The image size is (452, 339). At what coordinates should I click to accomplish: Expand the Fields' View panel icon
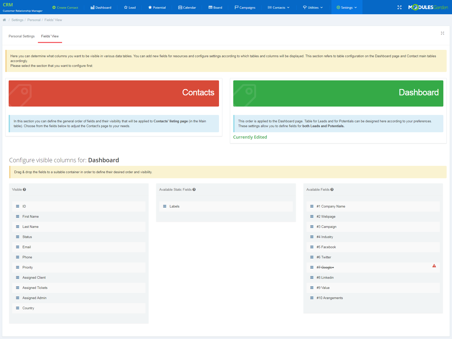click(442, 33)
